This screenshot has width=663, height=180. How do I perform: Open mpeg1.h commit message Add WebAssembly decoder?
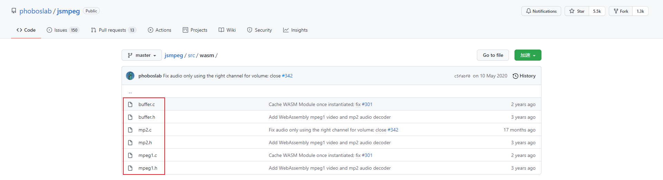(330, 168)
